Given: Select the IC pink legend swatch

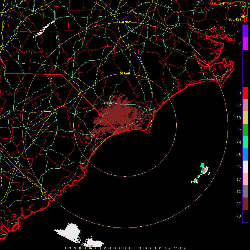Looking at the screenshot, I should (245, 179).
